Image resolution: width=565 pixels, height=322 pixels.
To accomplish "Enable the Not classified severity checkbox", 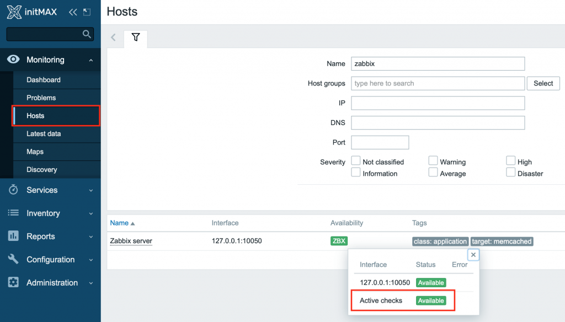I will click(356, 162).
